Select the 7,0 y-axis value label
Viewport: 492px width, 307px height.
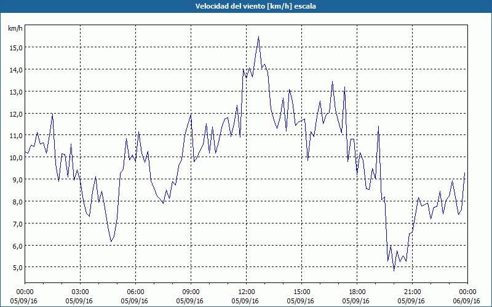17,224
